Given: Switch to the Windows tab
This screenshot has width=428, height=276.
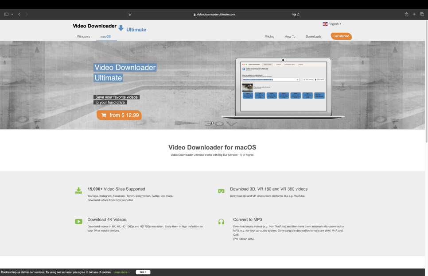Looking at the screenshot, I should 83,37.
